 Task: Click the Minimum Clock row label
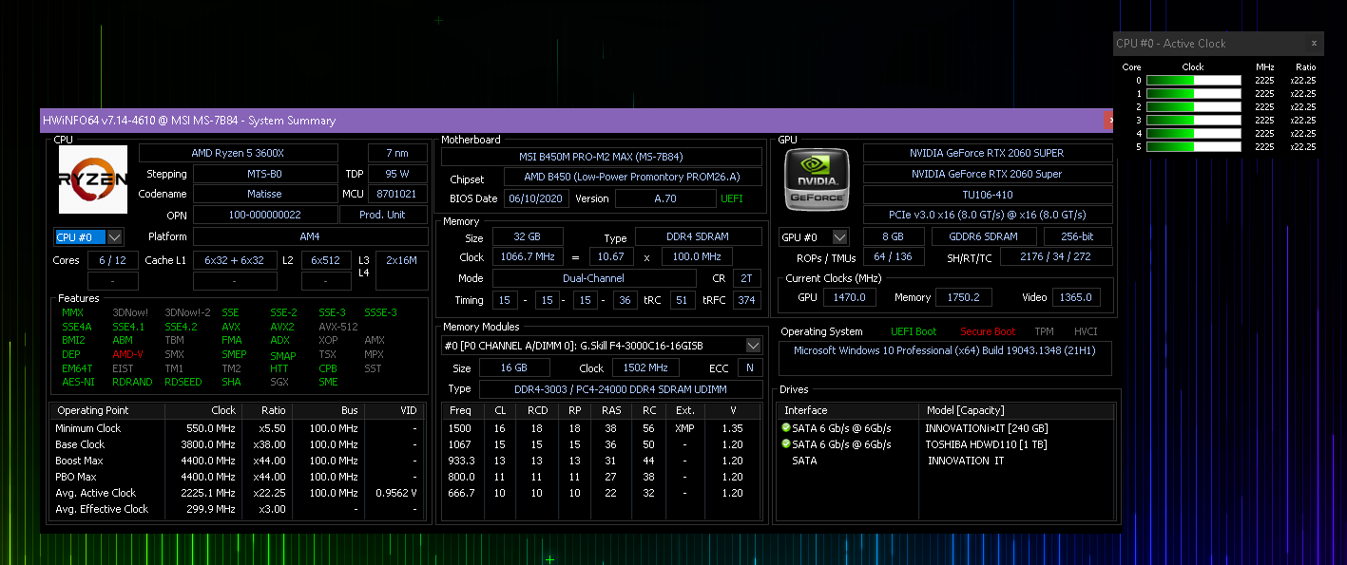tap(88, 428)
